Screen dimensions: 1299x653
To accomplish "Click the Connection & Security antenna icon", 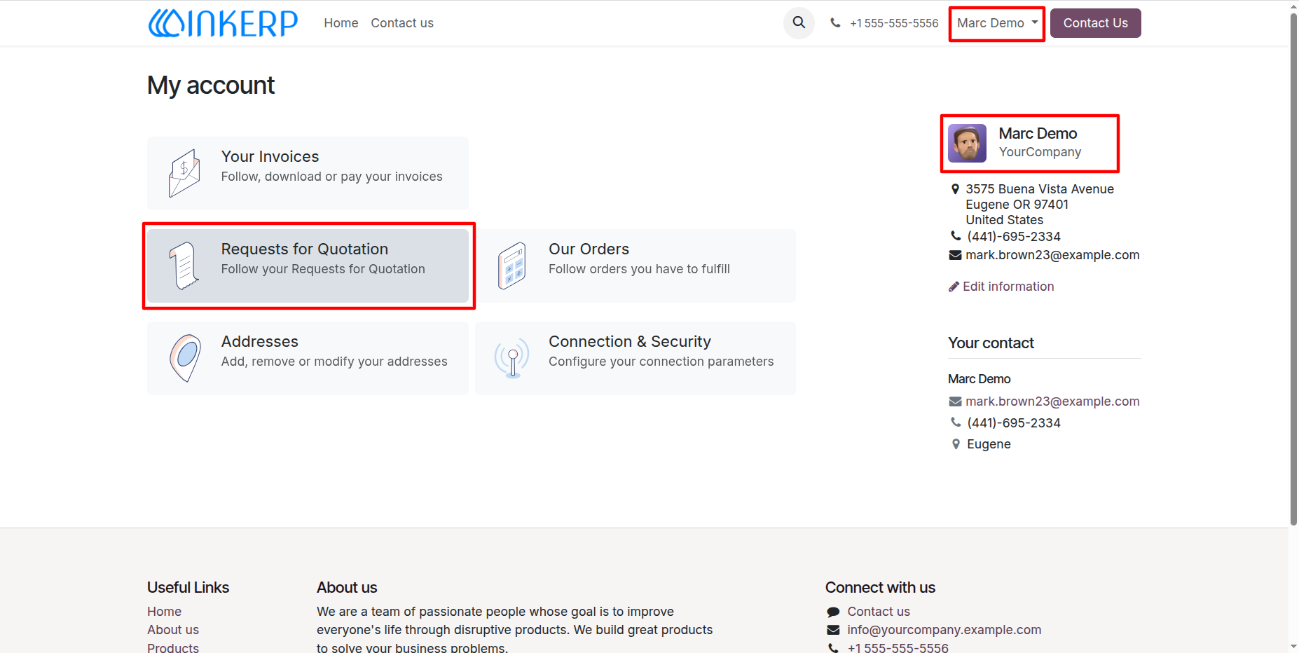I will (512, 358).
